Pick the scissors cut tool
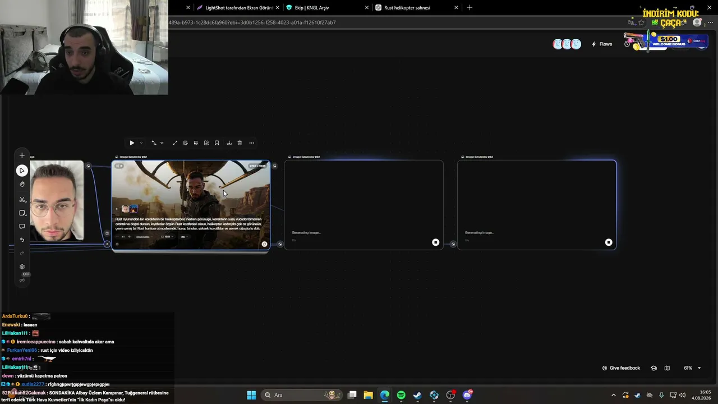This screenshot has width=718, height=404. [22, 199]
